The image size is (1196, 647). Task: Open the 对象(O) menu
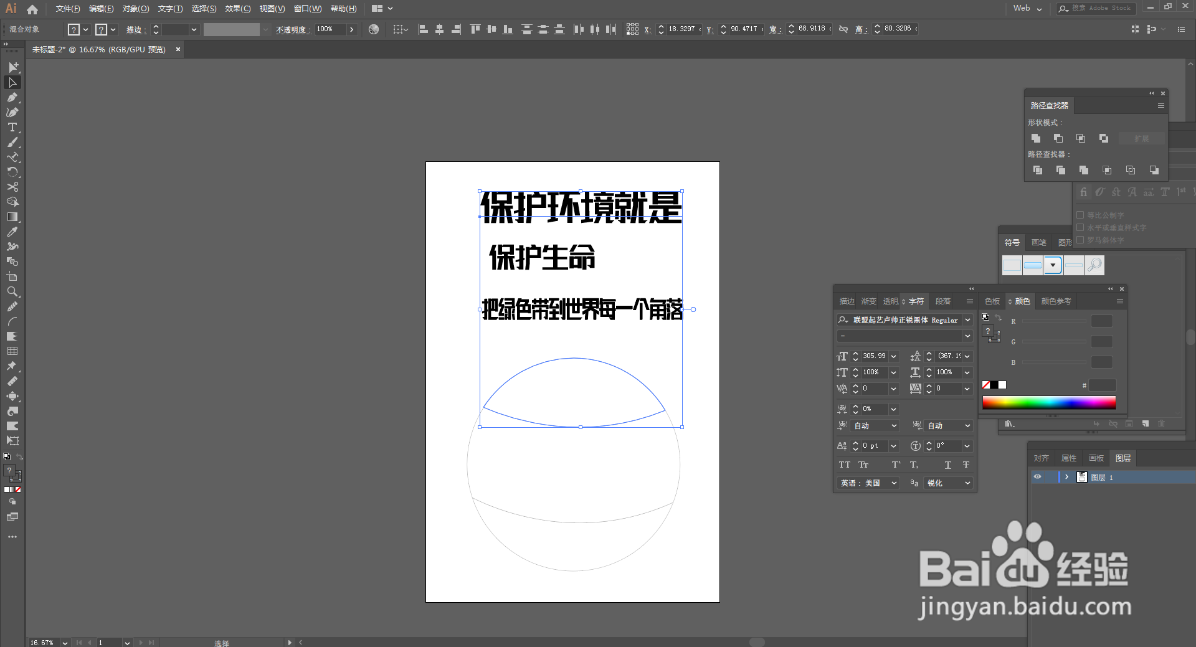(136, 9)
